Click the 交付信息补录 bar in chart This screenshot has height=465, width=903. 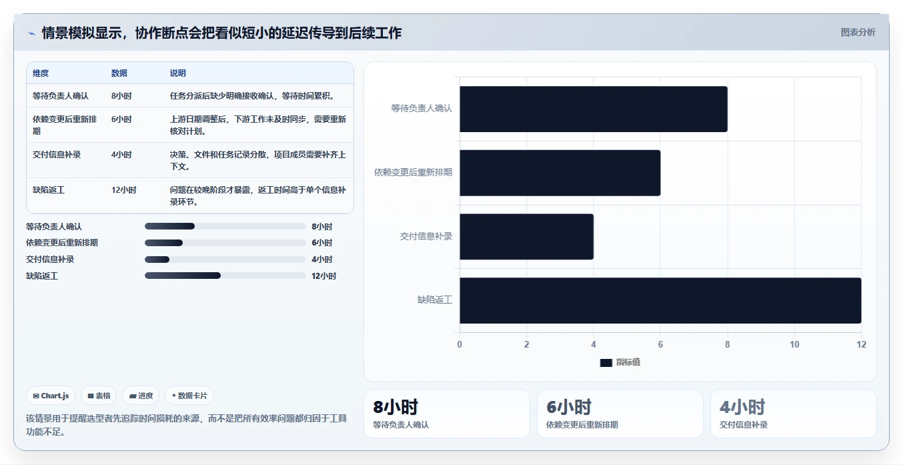tap(526, 236)
